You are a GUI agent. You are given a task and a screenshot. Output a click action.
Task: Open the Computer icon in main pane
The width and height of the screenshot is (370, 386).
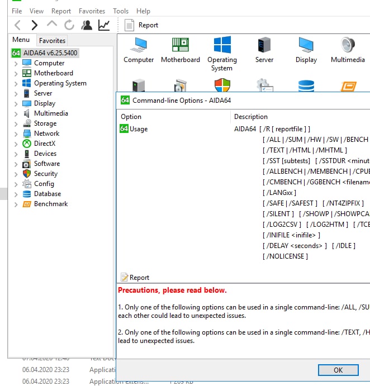[139, 50]
